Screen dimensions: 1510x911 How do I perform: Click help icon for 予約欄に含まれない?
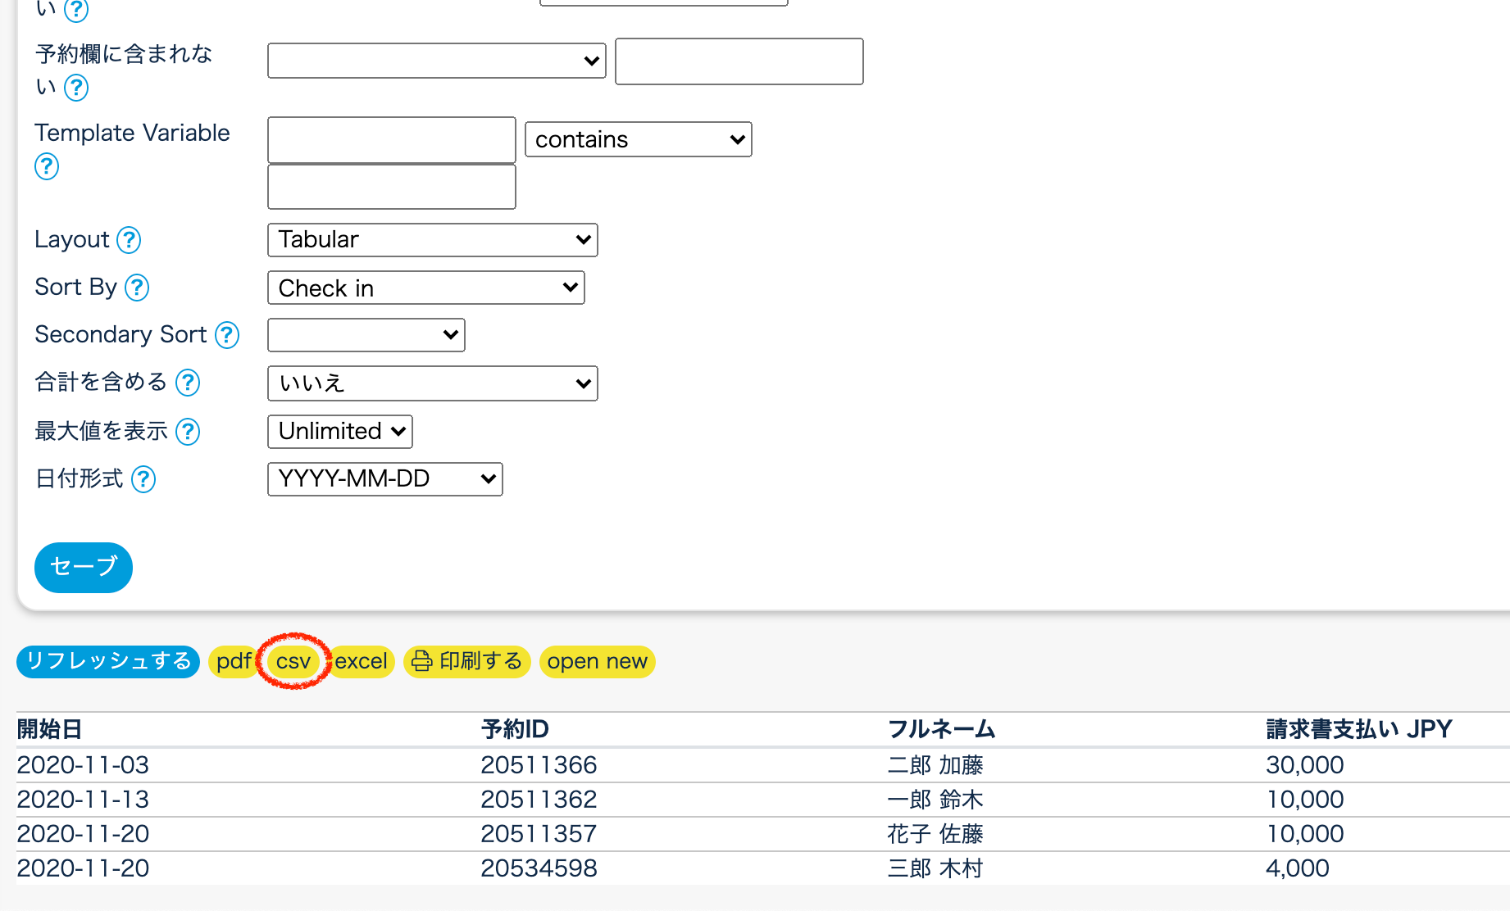pyautogui.click(x=76, y=87)
